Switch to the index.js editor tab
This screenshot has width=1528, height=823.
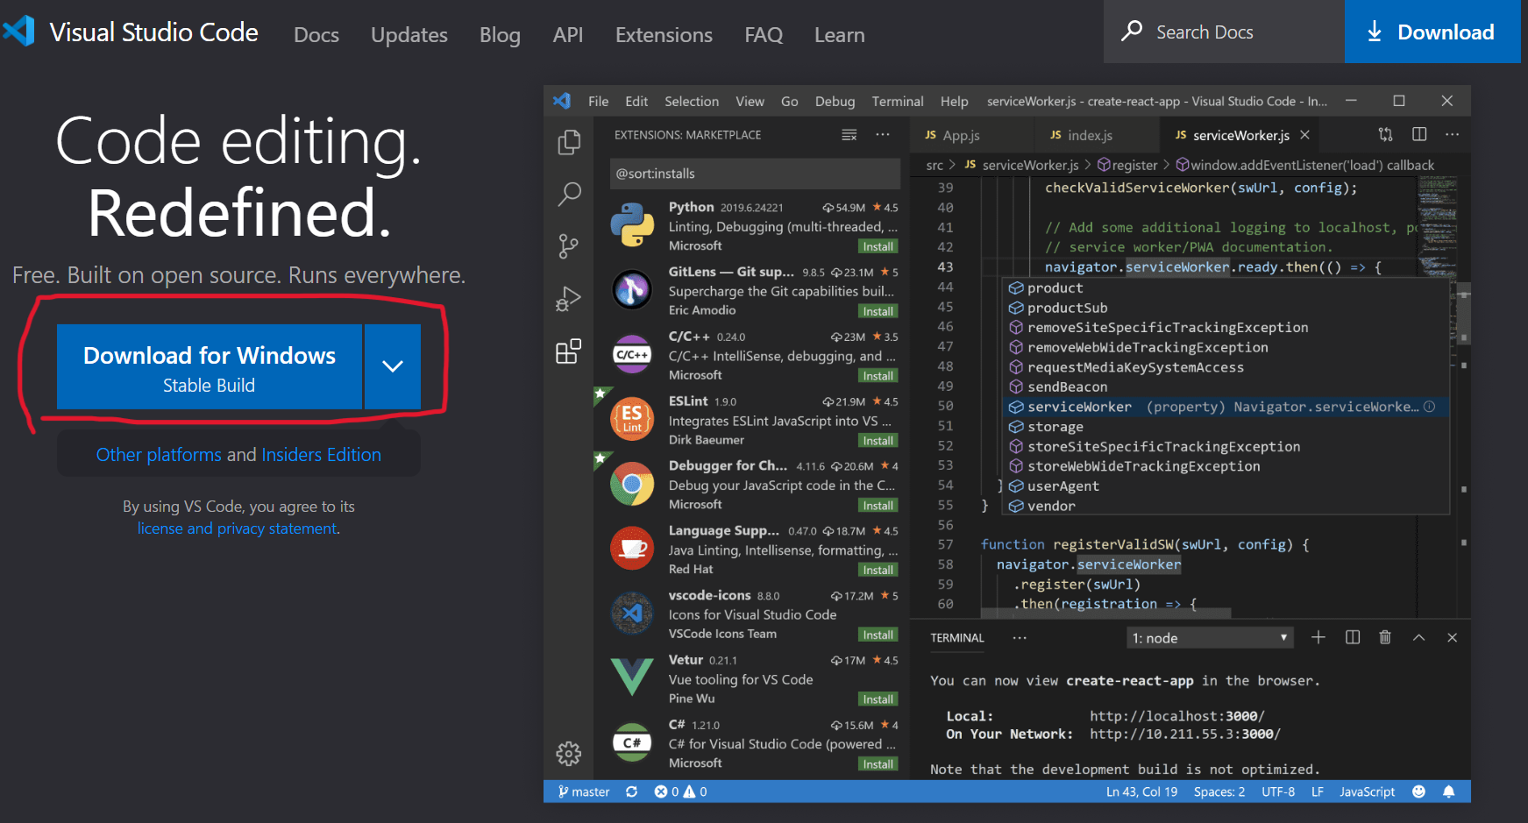click(1090, 135)
